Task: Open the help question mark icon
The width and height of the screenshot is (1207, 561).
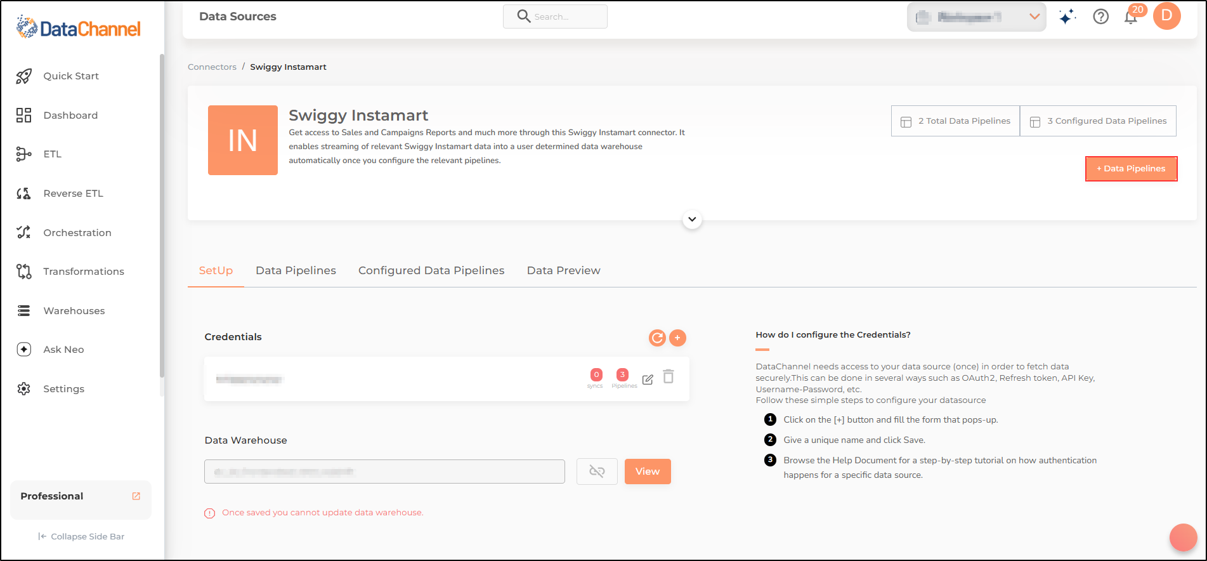Action: (1101, 17)
